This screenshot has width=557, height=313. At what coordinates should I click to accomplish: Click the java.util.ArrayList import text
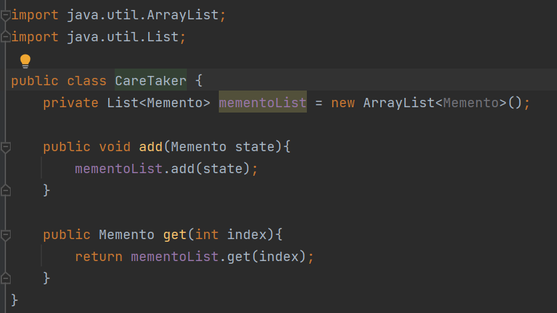pos(143,15)
